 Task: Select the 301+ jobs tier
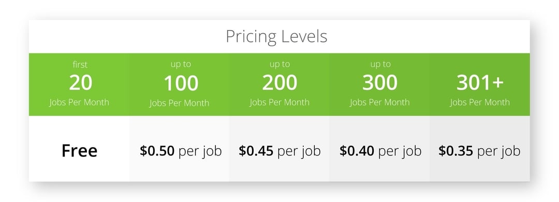(479, 84)
